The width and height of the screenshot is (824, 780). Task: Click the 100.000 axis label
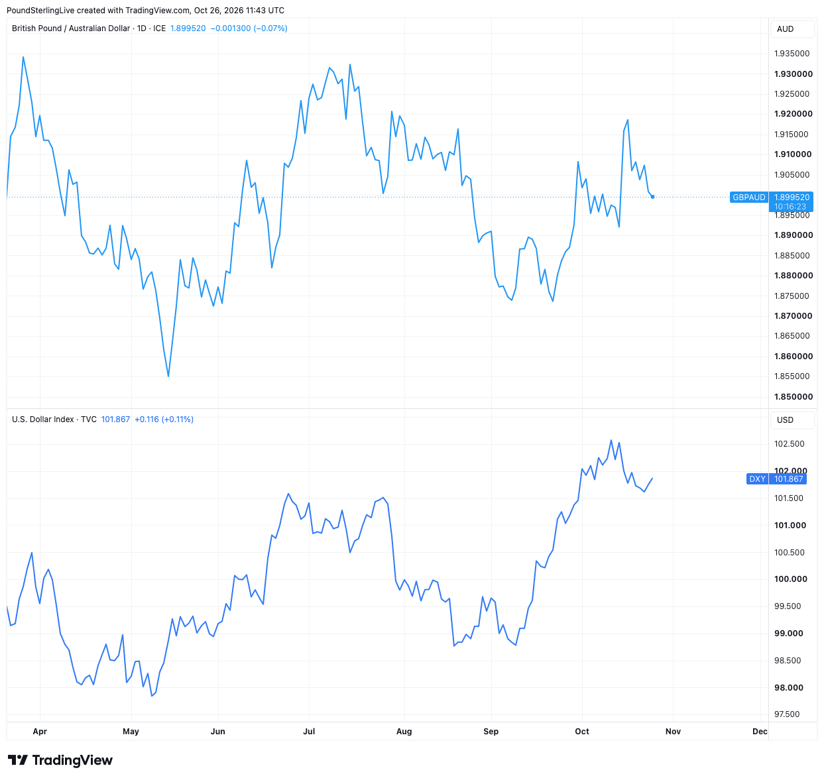click(x=790, y=579)
